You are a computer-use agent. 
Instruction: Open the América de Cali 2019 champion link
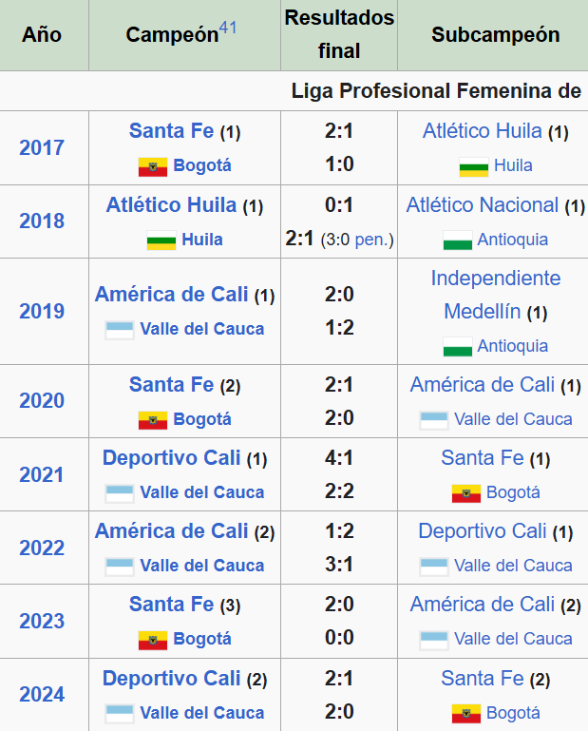(x=171, y=295)
